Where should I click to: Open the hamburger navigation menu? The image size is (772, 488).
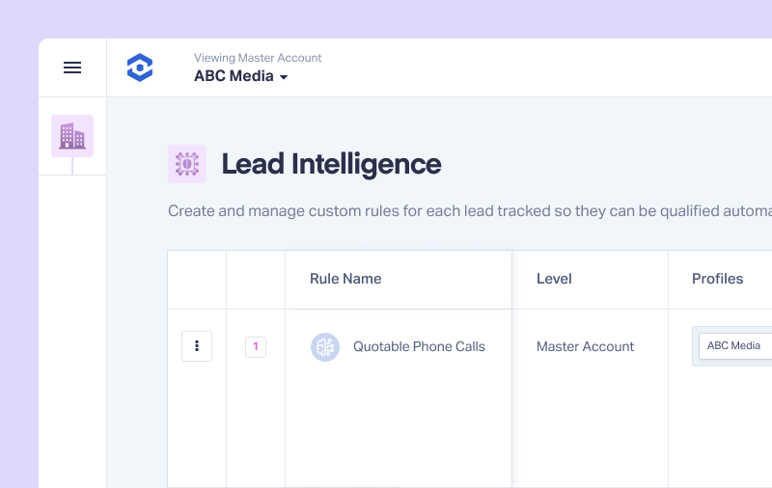(72, 68)
